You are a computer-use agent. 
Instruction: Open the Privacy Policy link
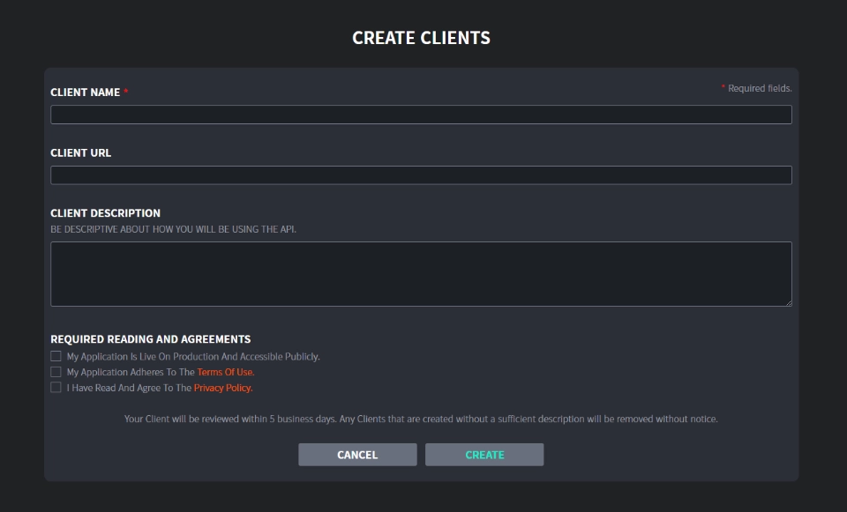223,388
